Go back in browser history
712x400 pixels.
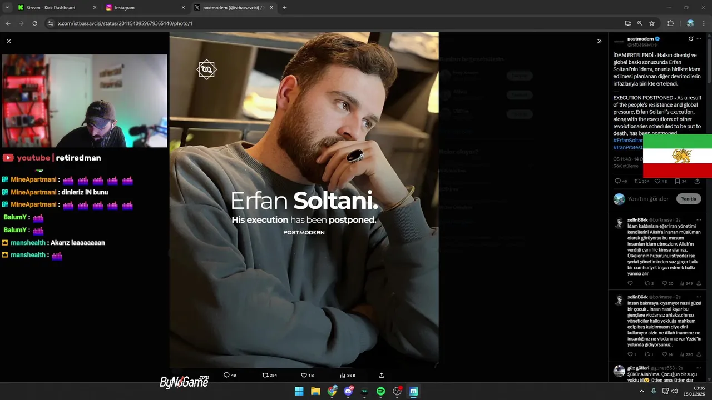(x=8, y=23)
